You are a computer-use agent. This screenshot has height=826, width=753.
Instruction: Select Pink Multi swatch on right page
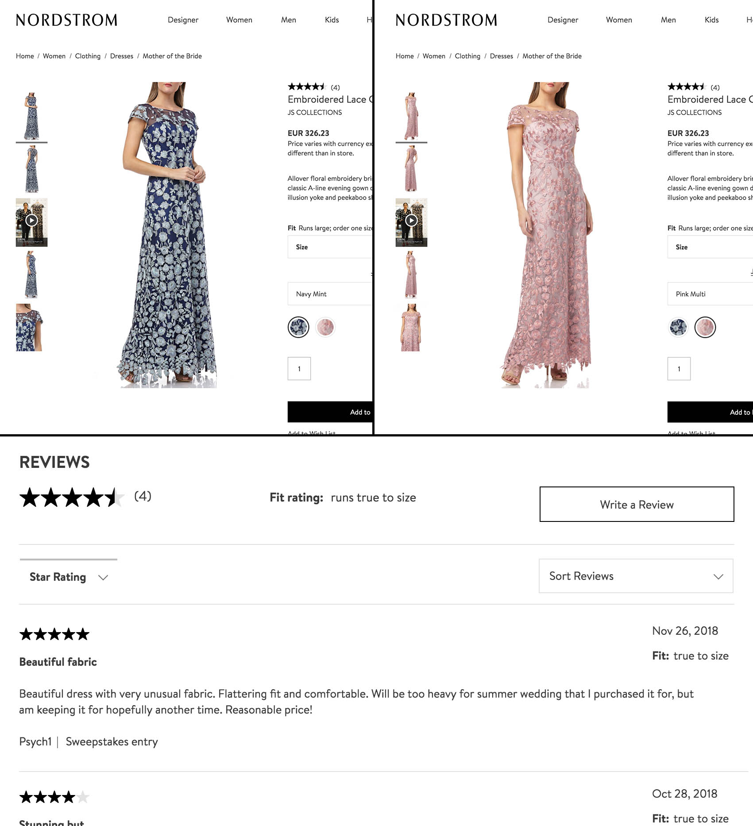pyautogui.click(x=705, y=328)
